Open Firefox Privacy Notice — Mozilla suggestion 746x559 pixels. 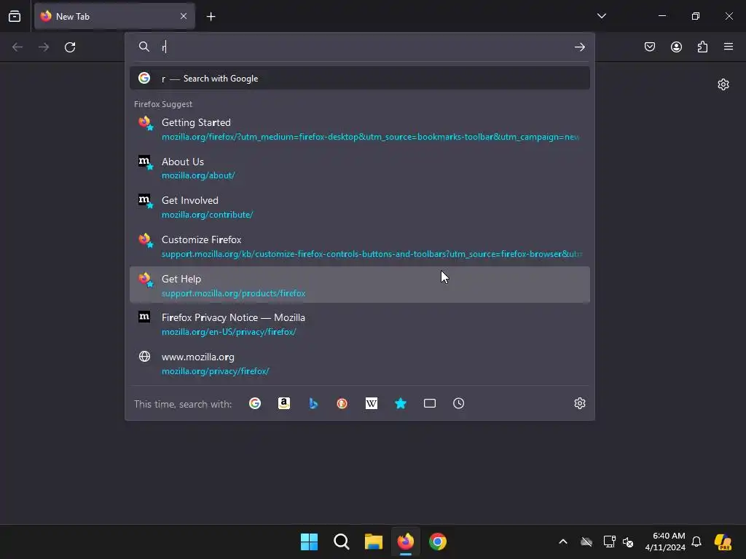coord(360,324)
